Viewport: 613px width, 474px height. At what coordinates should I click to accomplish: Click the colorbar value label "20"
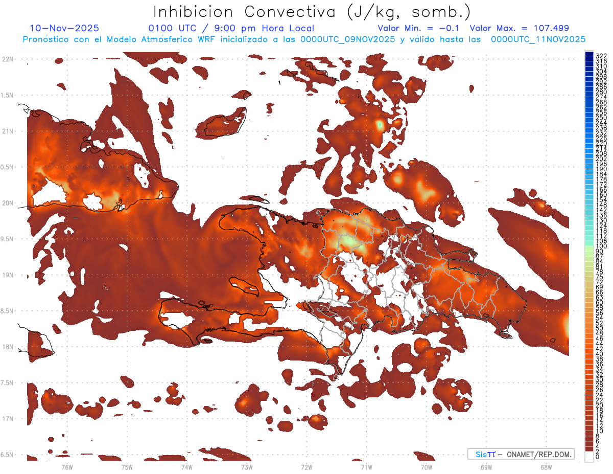click(600, 405)
